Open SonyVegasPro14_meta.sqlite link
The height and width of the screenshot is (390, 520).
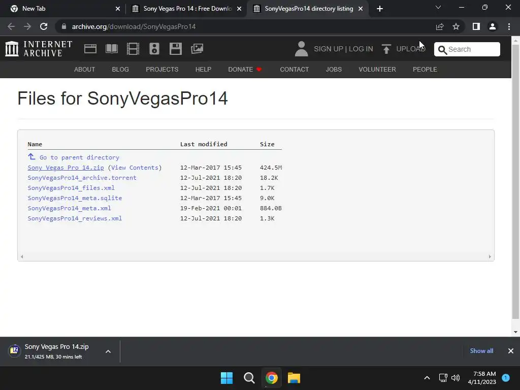(75, 198)
